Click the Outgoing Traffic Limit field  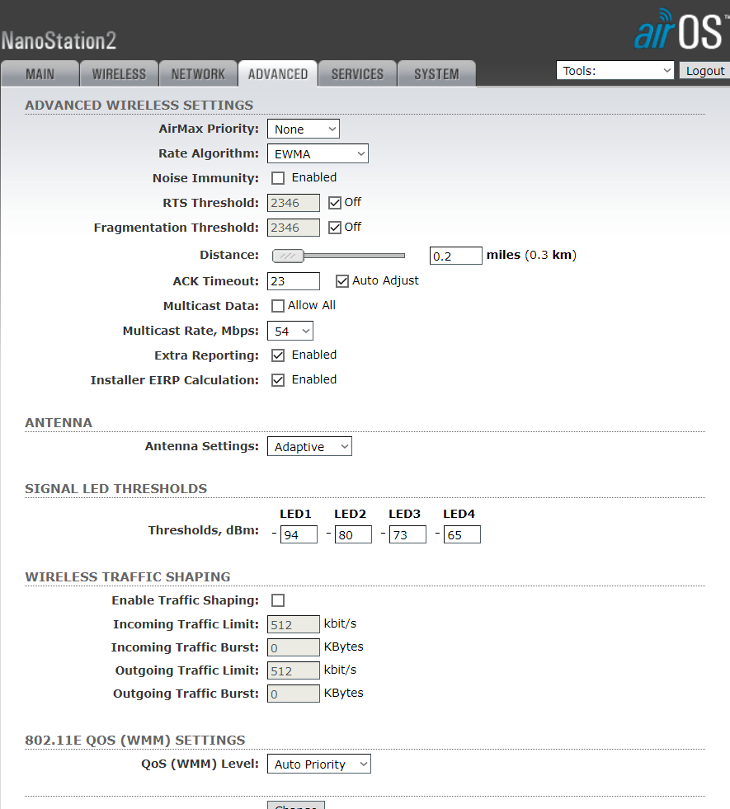[294, 670]
